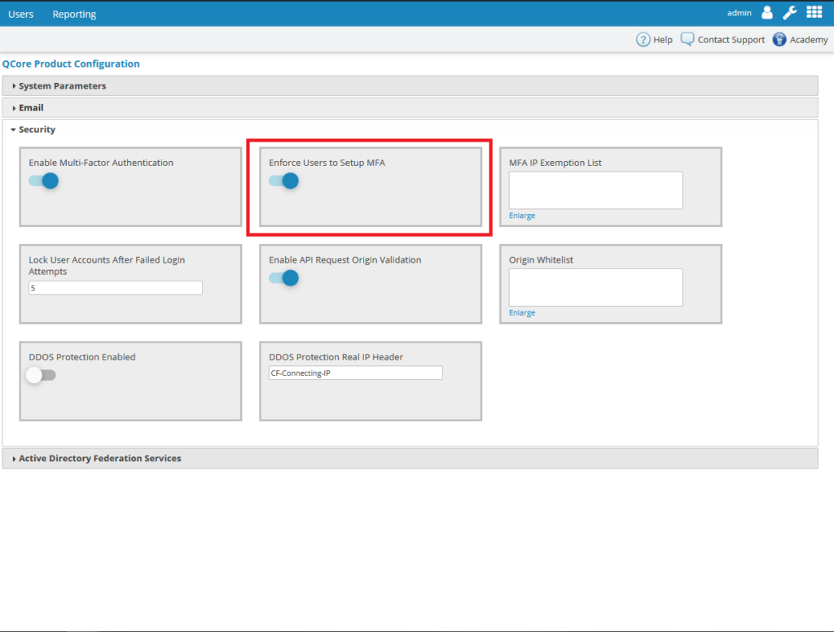
Task: Enlarge the MFA IP Exemption List
Action: 522,216
